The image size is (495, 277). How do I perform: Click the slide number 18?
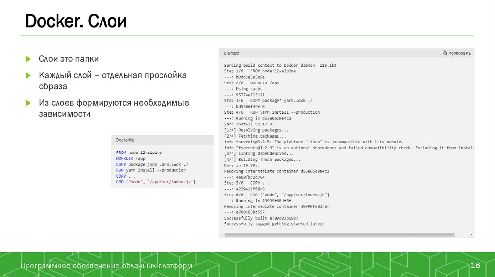475,265
